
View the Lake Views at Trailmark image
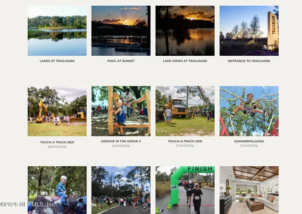click(185, 31)
